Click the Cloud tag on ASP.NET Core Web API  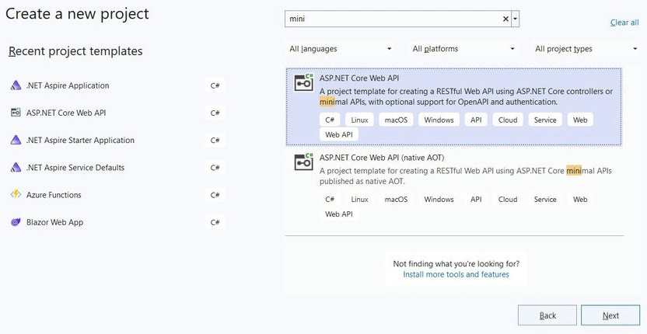(508, 120)
